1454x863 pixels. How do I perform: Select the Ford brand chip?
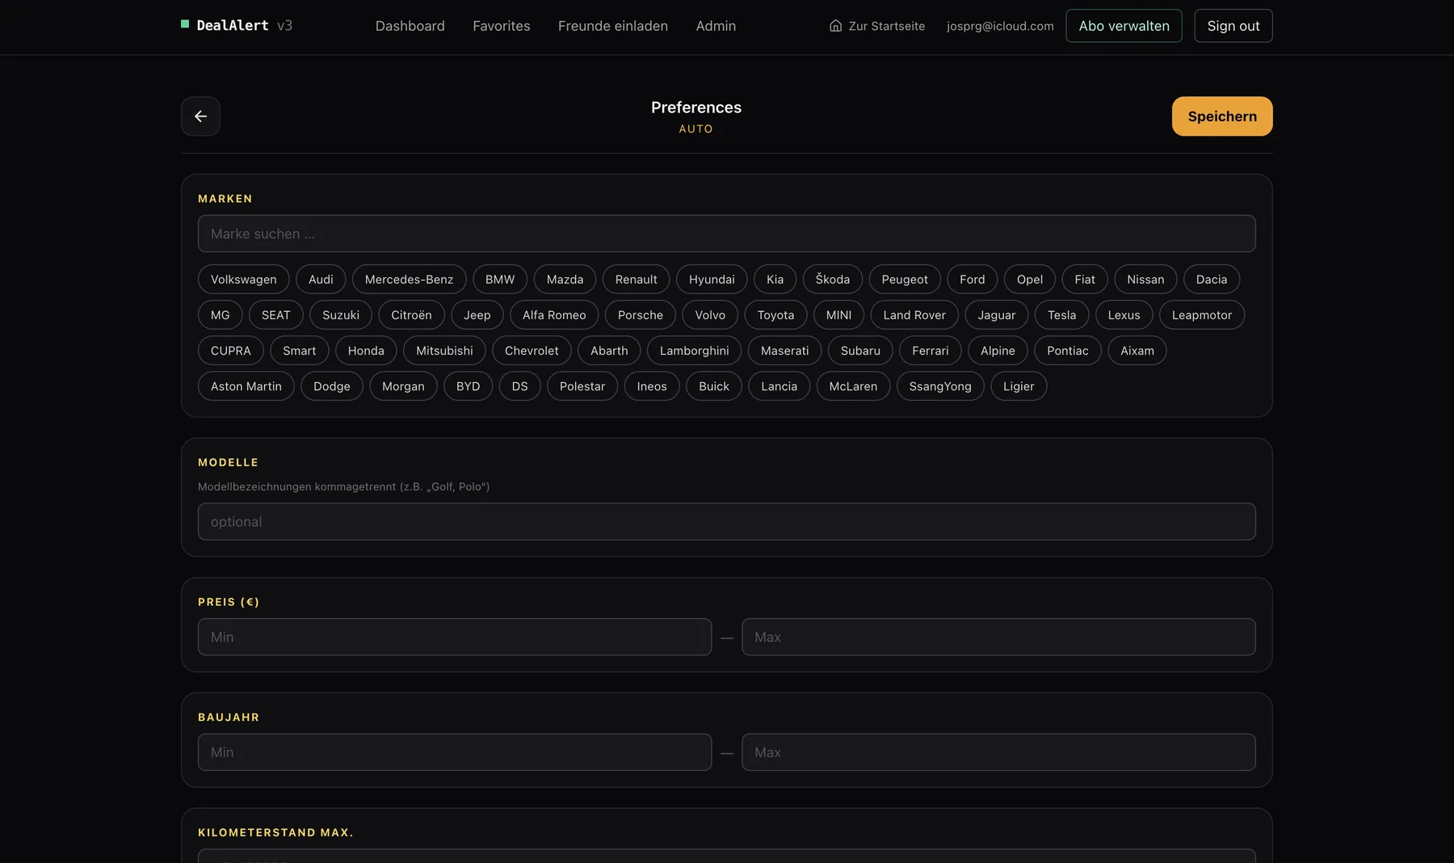point(973,280)
